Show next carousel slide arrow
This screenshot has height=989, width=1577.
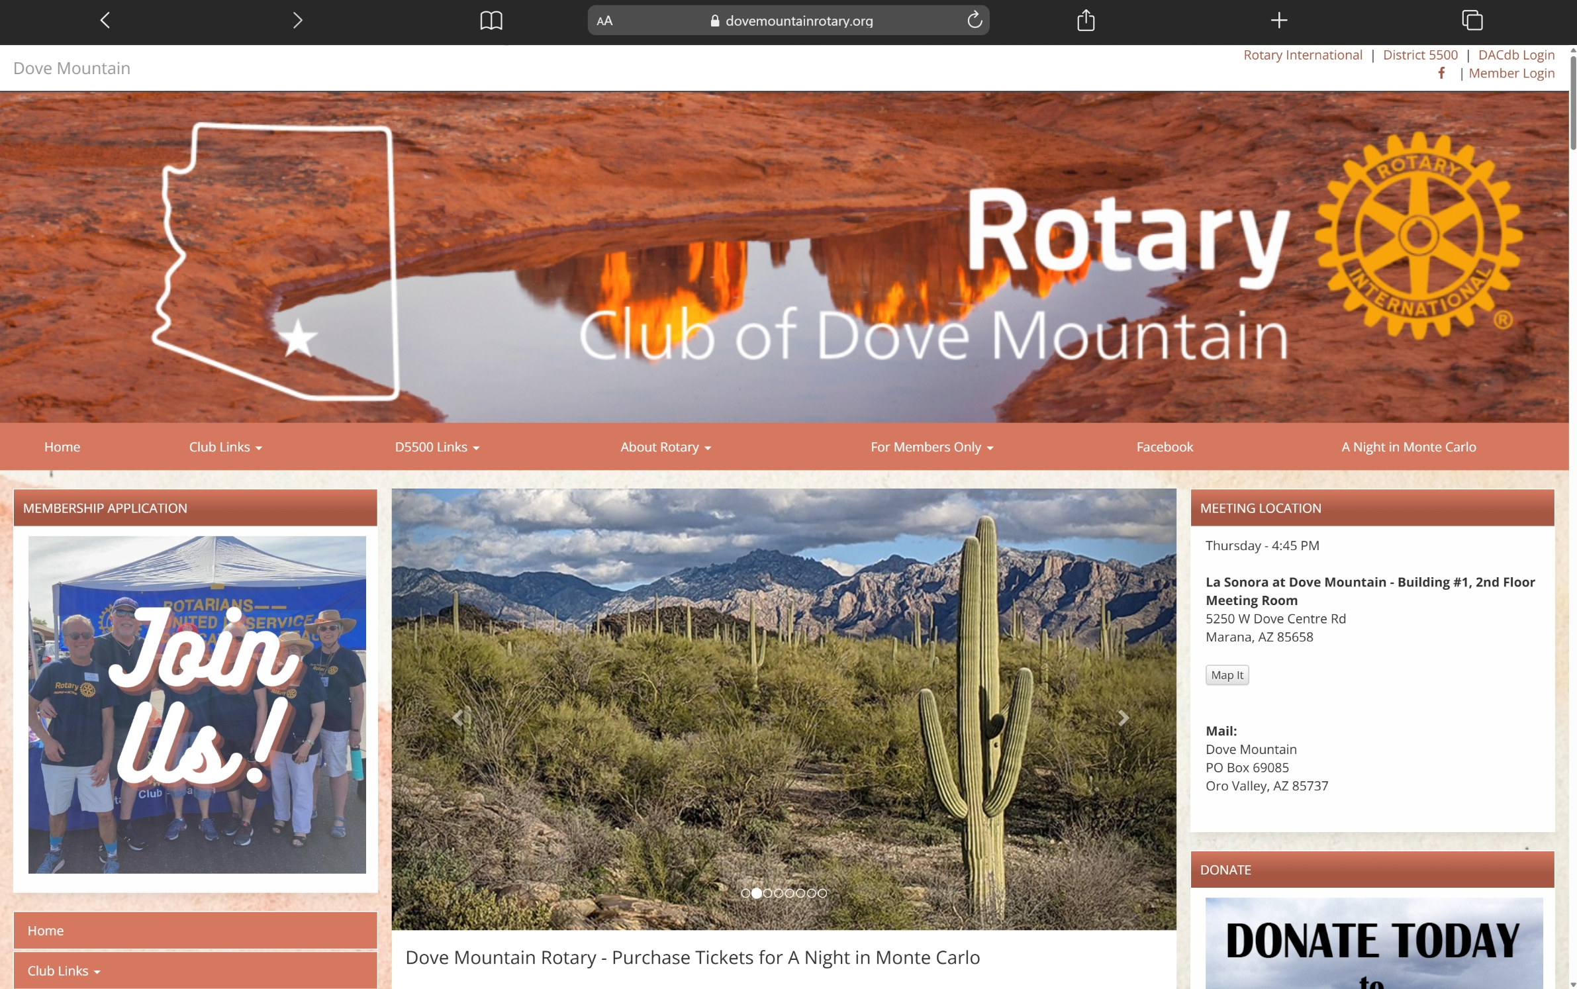tap(1123, 718)
